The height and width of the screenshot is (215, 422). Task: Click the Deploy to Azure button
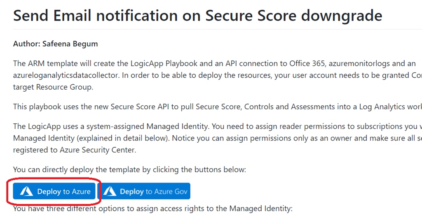pyautogui.click(x=54, y=191)
